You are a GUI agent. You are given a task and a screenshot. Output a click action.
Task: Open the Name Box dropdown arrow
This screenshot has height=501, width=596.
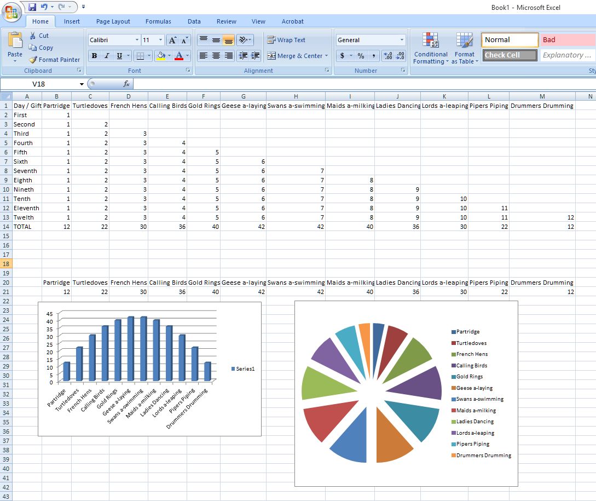[x=82, y=84]
